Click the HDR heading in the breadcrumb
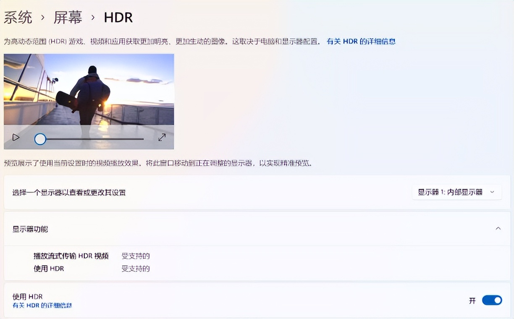The height and width of the screenshot is (319, 514). click(x=118, y=17)
